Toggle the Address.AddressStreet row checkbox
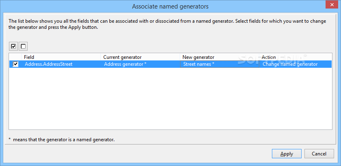341x166 pixels. [x=16, y=64]
